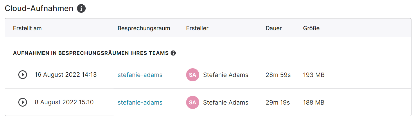
Task: Click the Größe column header
Action: pos(311,28)
